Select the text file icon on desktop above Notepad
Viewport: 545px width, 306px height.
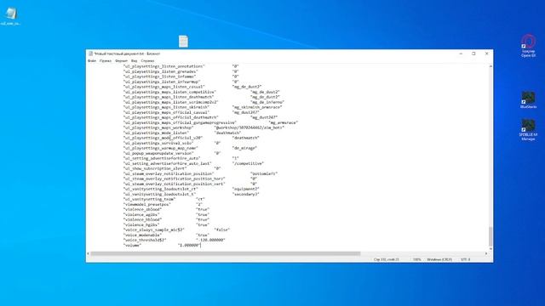(184, 42)
